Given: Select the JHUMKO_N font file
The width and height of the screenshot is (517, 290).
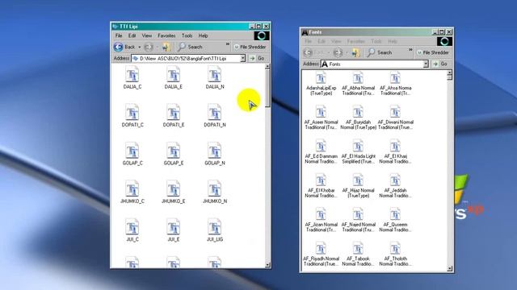Looking at the screenshot, I should (215, 192).
